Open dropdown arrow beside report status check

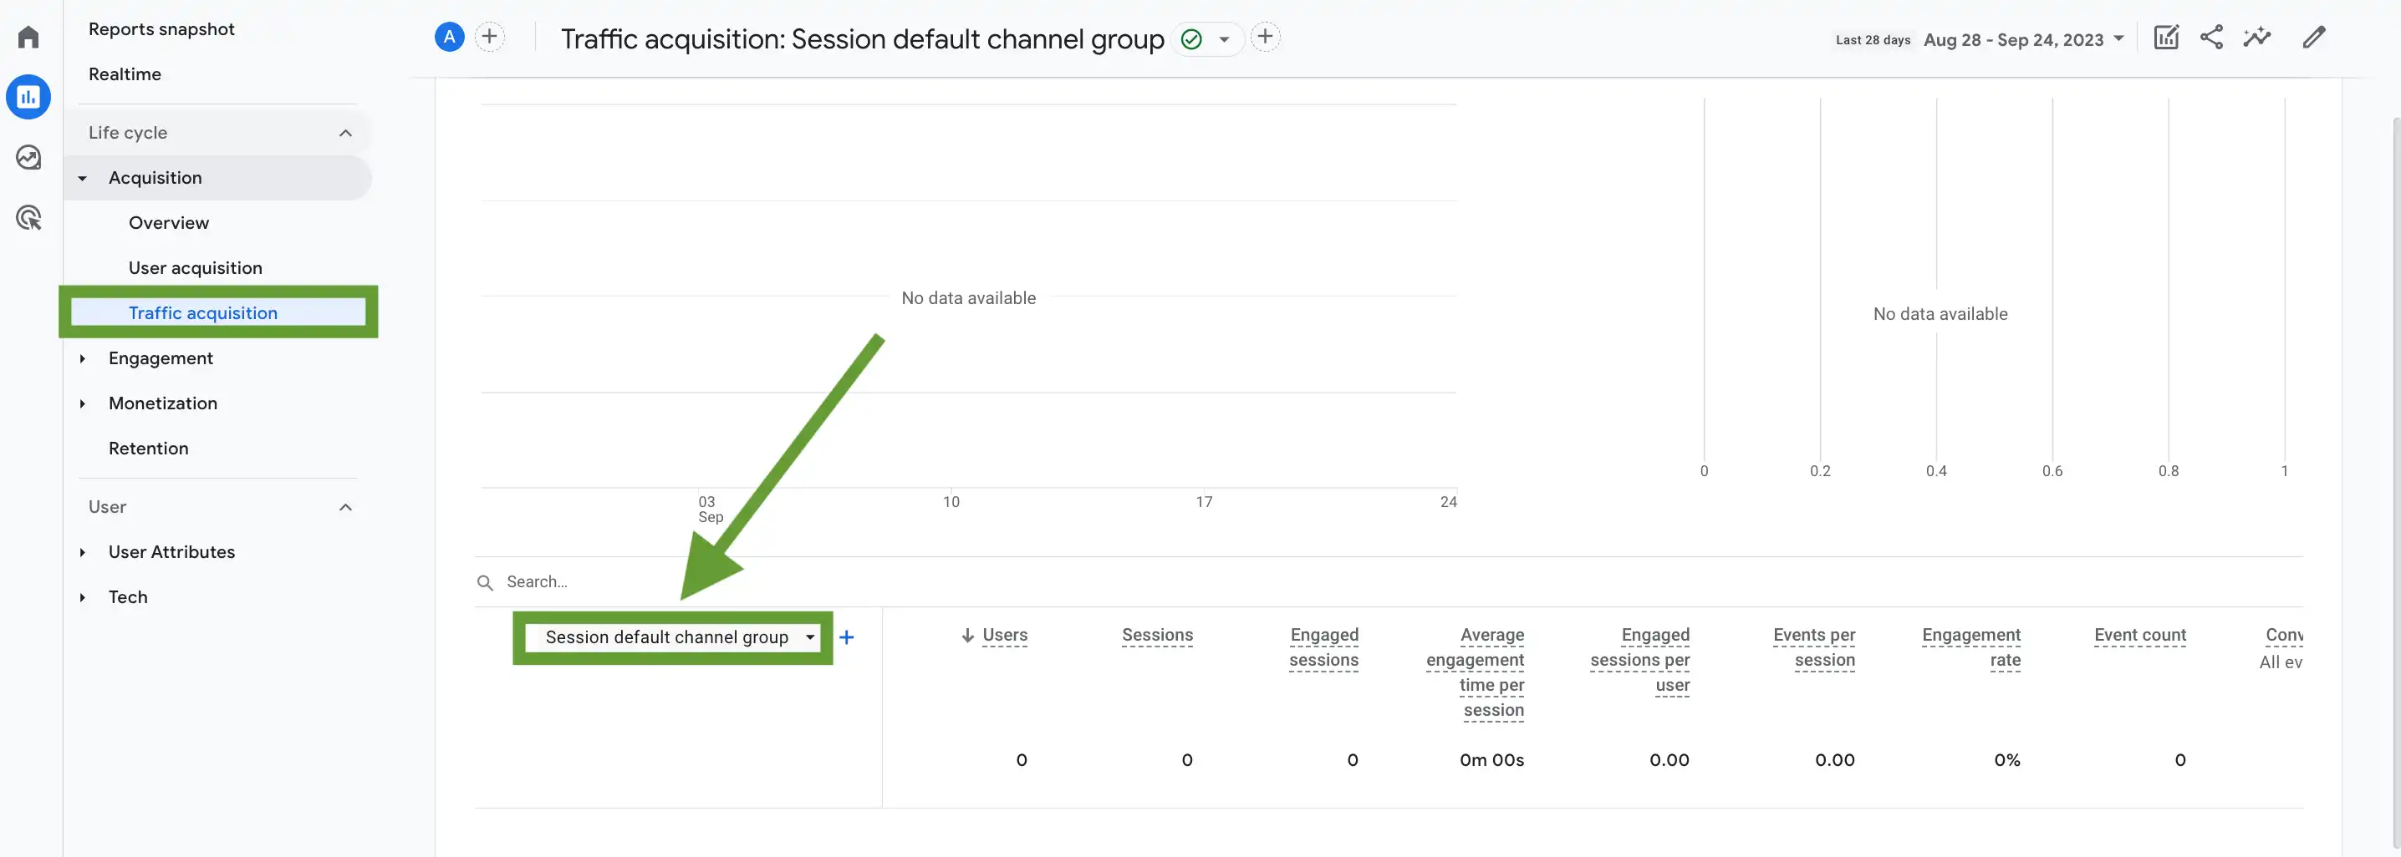1224,39
